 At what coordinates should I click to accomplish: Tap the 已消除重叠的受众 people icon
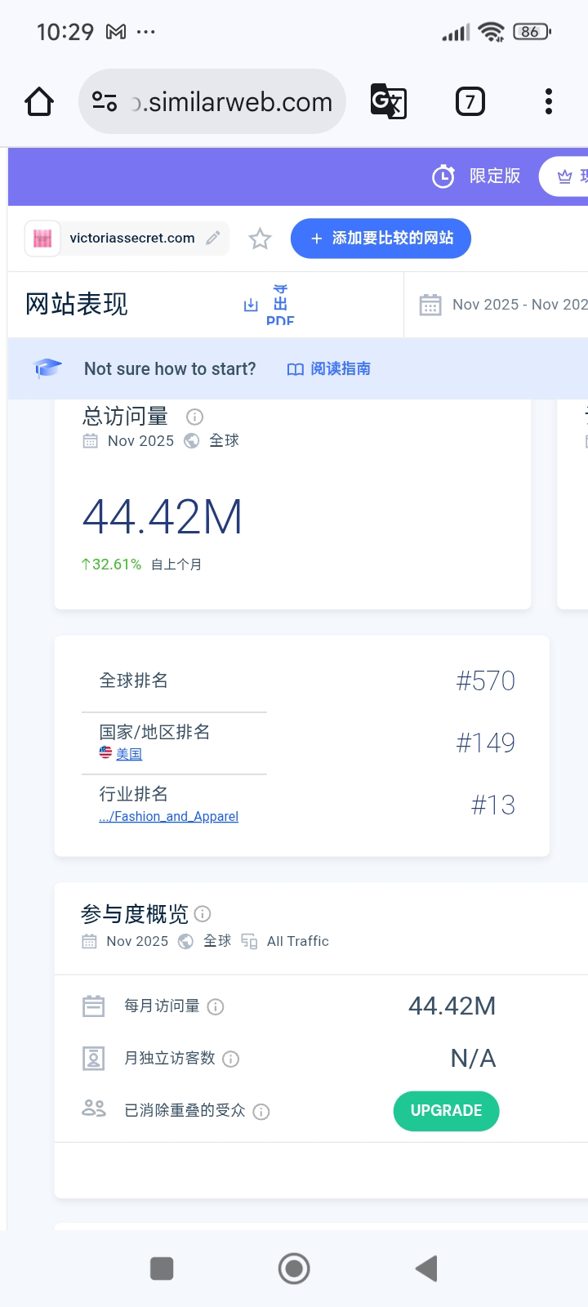coord(94,1108)
